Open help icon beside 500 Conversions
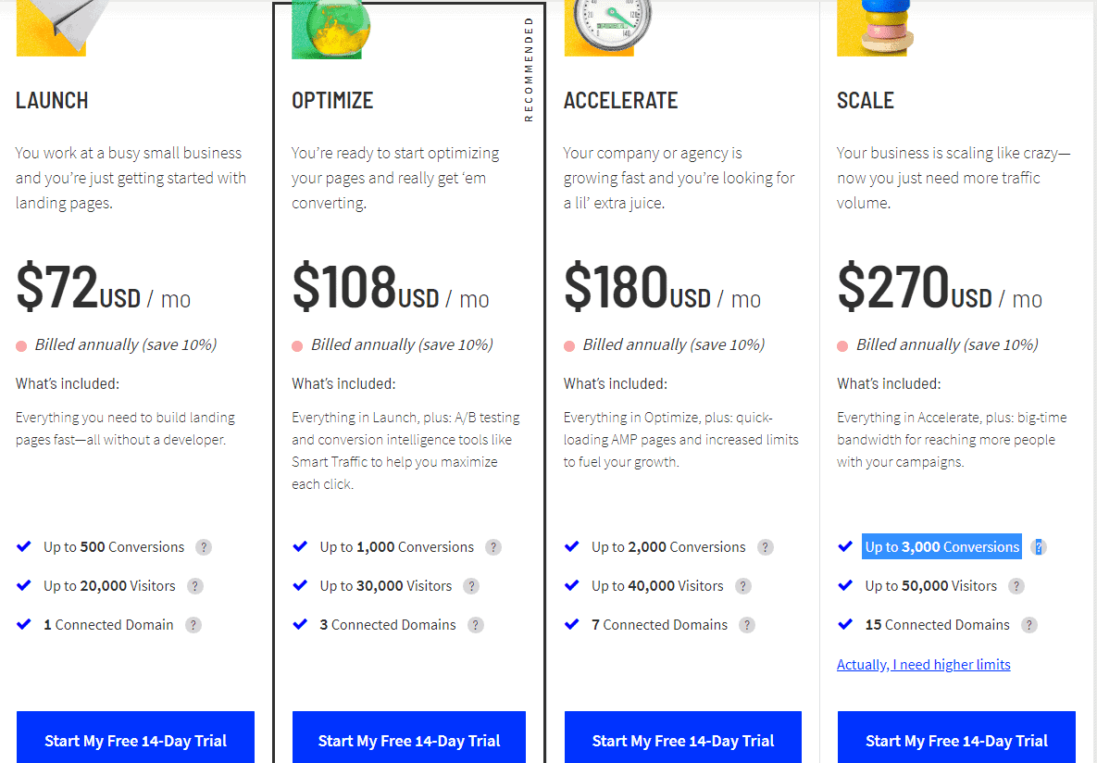1097x763 pixels. (204, 547)
